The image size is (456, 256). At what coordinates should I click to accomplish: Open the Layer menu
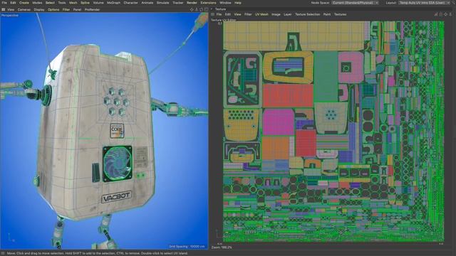tap(288, 14)
